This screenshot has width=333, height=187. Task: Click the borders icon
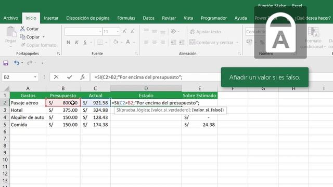pos(100,42)
